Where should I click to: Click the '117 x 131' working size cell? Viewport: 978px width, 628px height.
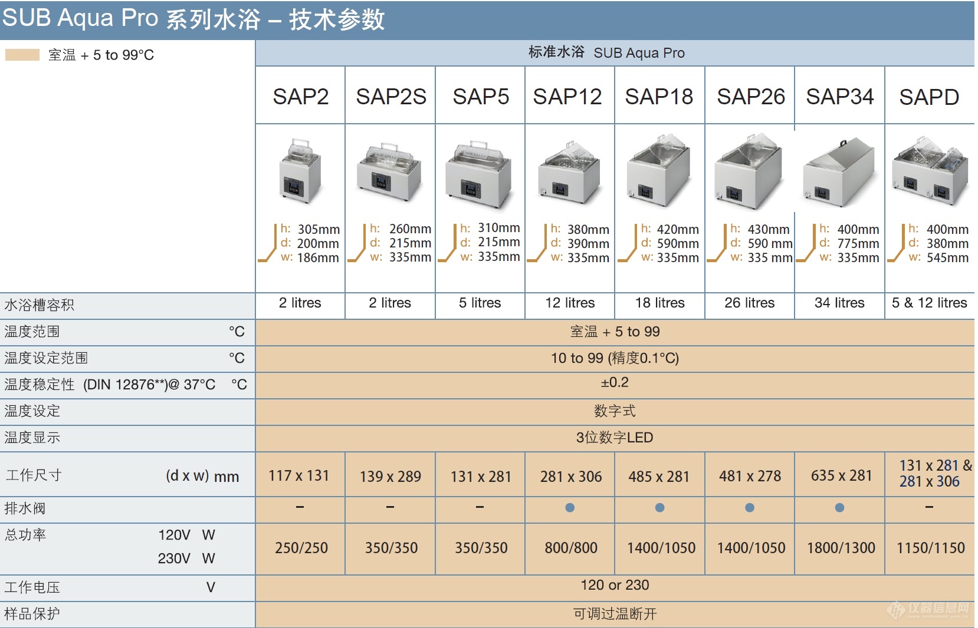point(299,475)
